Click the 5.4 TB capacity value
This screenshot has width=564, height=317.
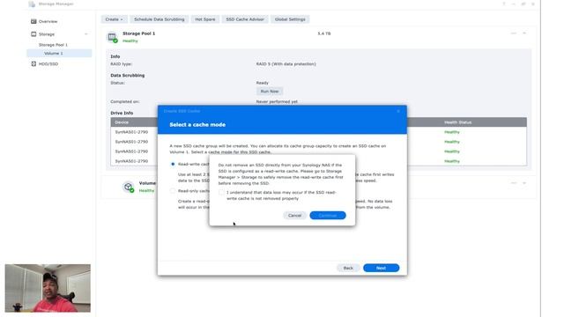323,33
